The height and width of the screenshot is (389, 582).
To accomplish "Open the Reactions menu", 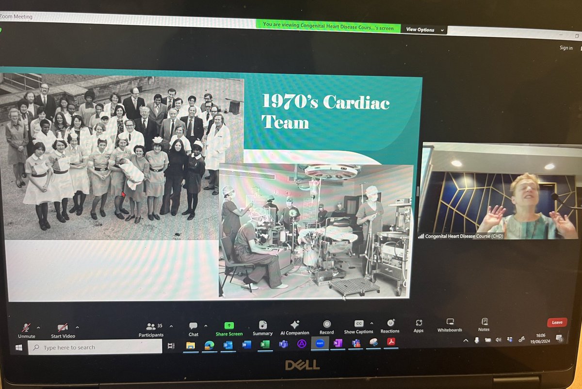I will [x=390, y=326].
